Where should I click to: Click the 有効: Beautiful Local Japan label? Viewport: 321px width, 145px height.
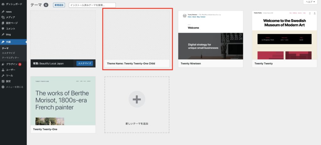point(48,64)
